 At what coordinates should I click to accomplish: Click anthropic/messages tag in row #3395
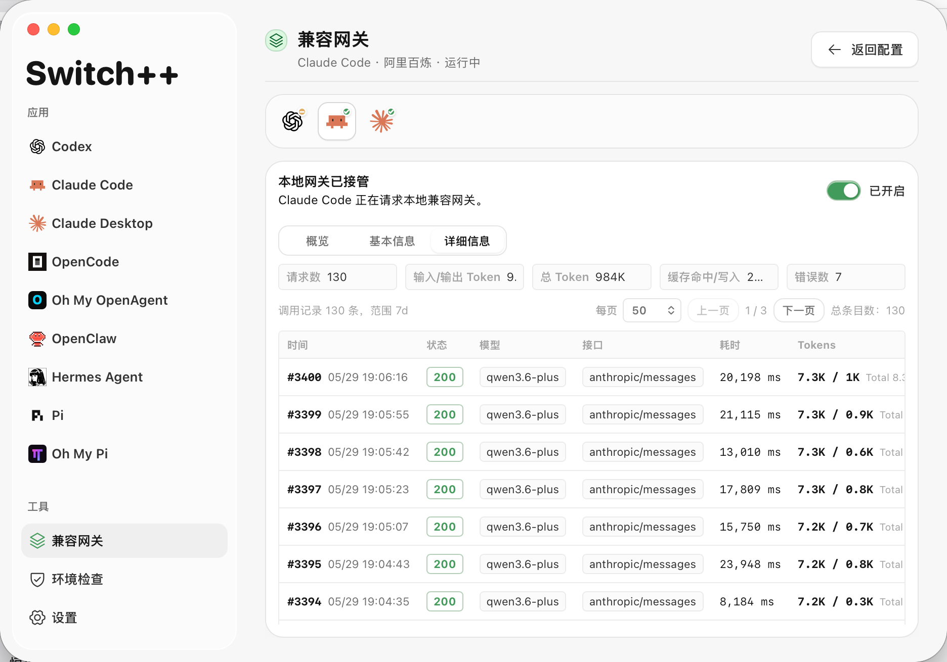[642, 564]
